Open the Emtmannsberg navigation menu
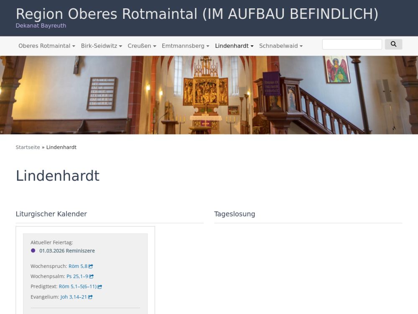Screen dimensions: 418x314 point(185,46)
